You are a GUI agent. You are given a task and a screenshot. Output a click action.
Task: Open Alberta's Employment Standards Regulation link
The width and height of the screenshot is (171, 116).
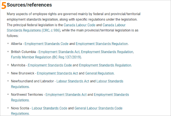point(102,44)
